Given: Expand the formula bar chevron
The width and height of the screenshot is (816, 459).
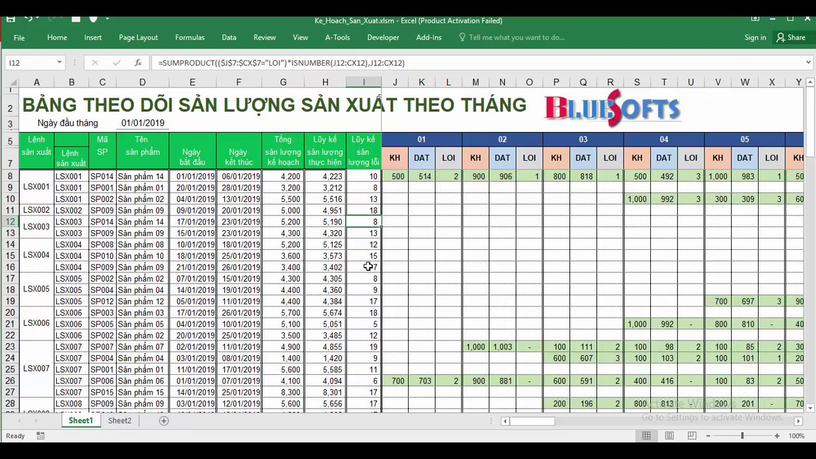Looking at the screenshot, I should 809,62.
